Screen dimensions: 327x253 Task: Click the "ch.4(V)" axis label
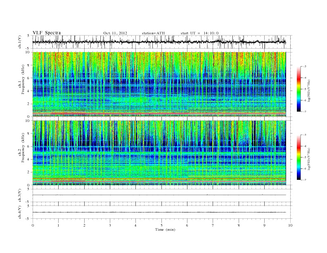[20, 212]
